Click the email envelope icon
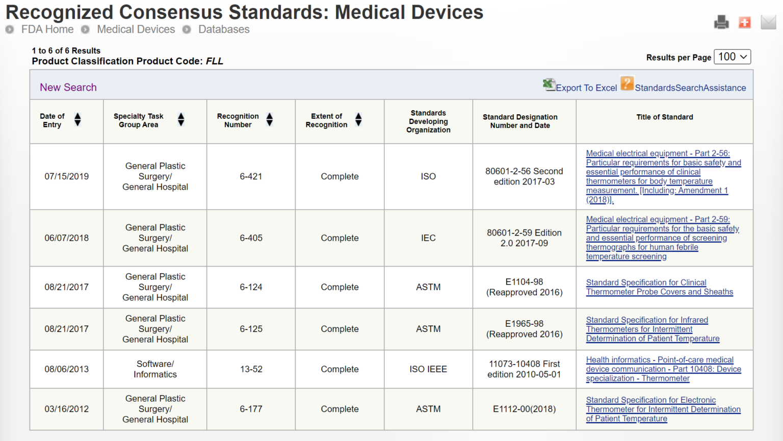 [x=768, y=22]
